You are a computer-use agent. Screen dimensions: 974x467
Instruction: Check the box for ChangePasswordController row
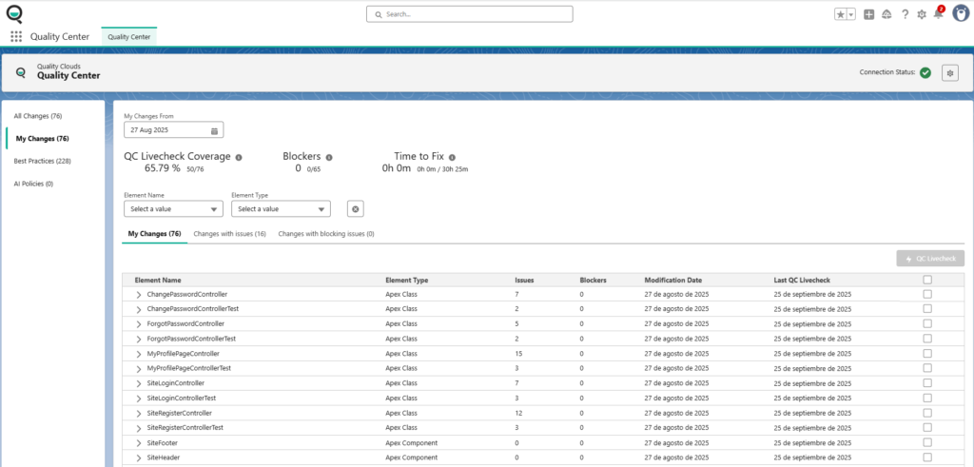pyautogui.click(x=927, y=295)
